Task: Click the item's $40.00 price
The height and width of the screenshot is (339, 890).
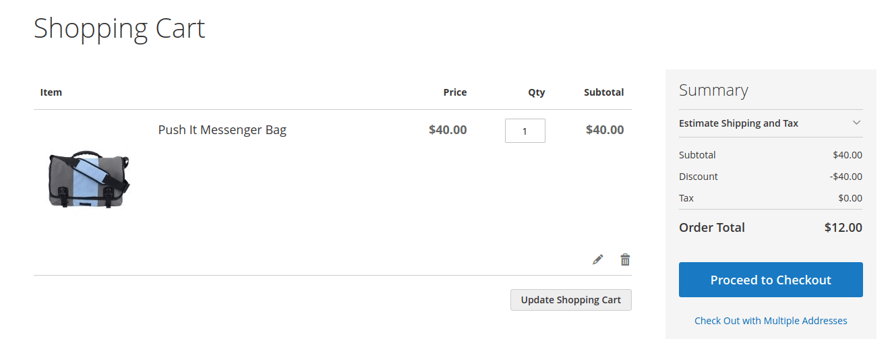Action: click(448, 129)
